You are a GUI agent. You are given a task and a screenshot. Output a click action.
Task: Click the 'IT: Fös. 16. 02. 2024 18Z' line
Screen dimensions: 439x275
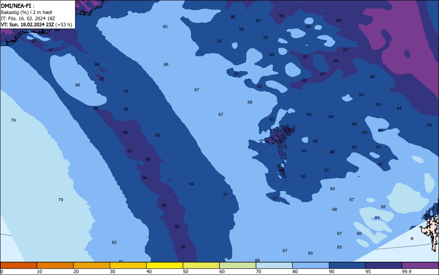click(28, 18)
